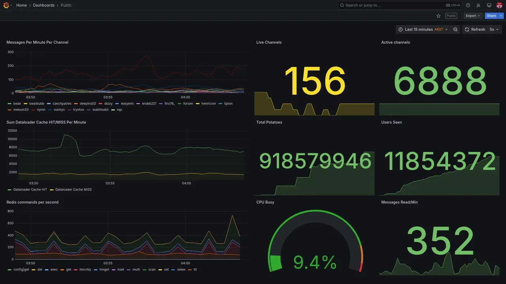Screen dimensions: 506x284
Task: Open the 5s refresh interval dropdown
Action: click(494, 30)
